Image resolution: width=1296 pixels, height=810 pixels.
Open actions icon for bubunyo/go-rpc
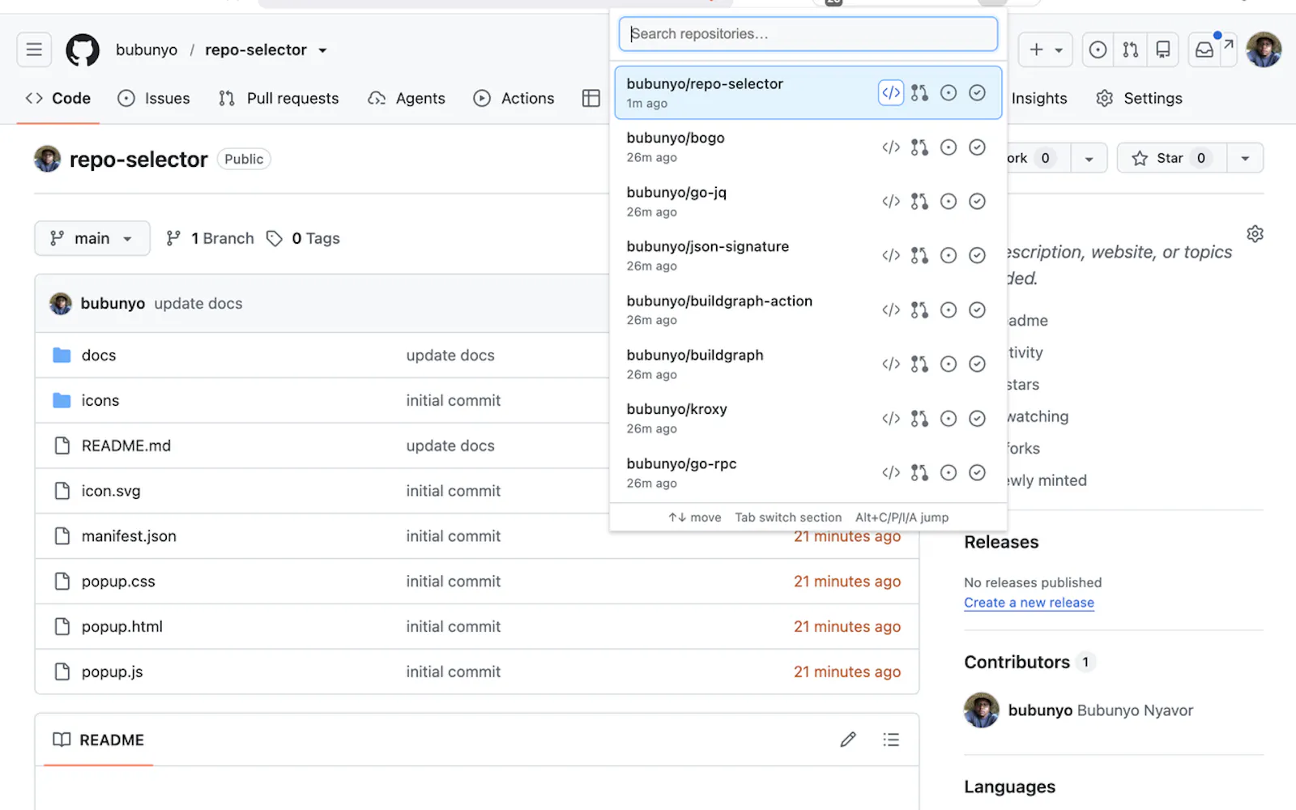tap(978, 473)
